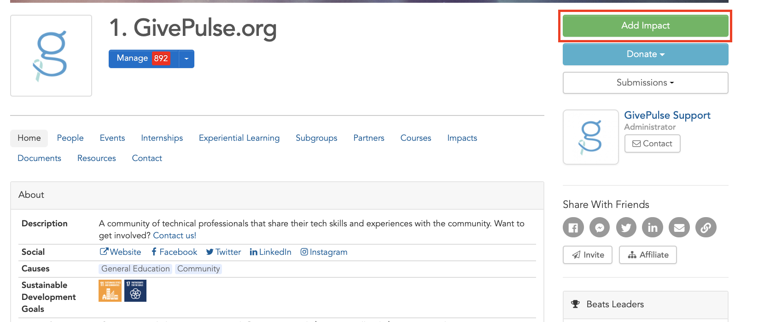The height and width of the screenshot is (322, 770).
Task: Open the Documents tab
Action: [39, 158]
